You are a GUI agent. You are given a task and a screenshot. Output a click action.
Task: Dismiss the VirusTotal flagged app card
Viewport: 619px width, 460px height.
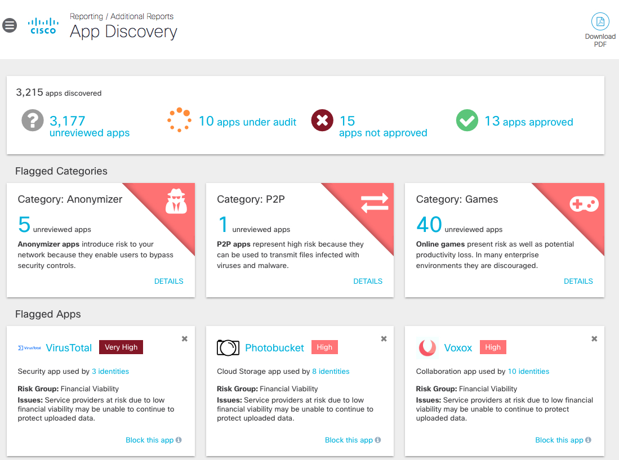184,339
